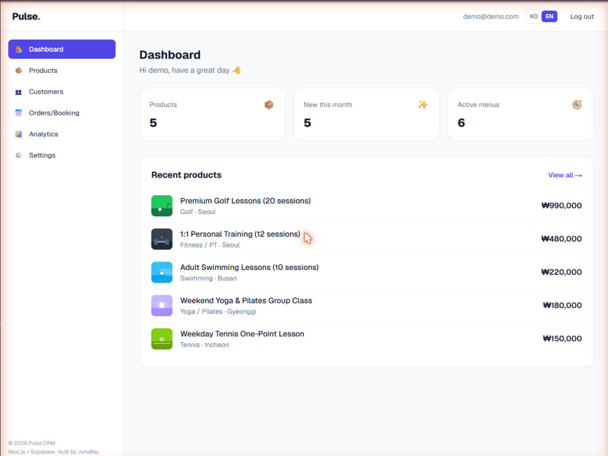This screenshot has width=608, height=456.
Task: Open the Customers page
Action: (x=61, y=92)
